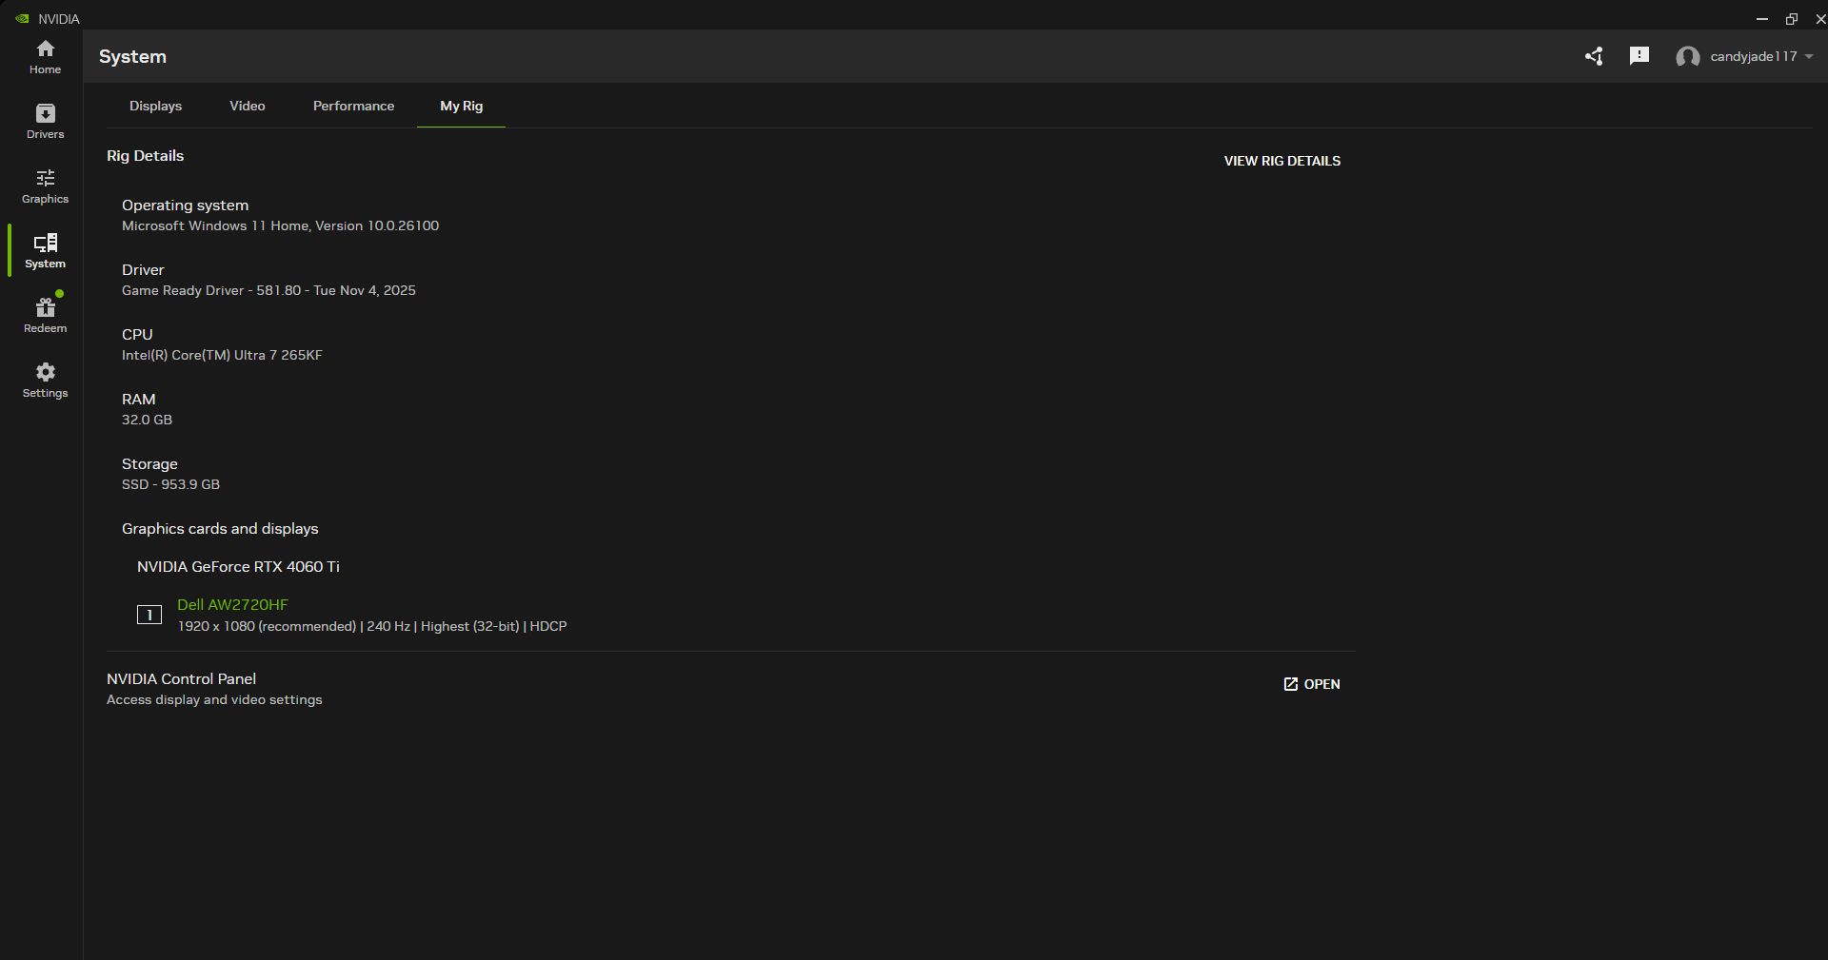This screenshot has height=960, width=1828.
Task: Click the 1920 x 1080 resolution details text
Action: (x=372, y=626)
